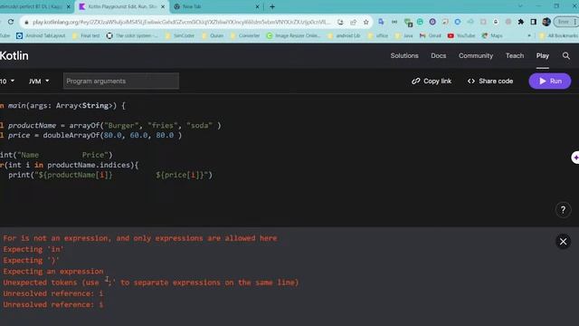Image resolution: width=579 pixels, height=326 pixels.
Task: Open The color system bookmark
Action: [132, 35]
